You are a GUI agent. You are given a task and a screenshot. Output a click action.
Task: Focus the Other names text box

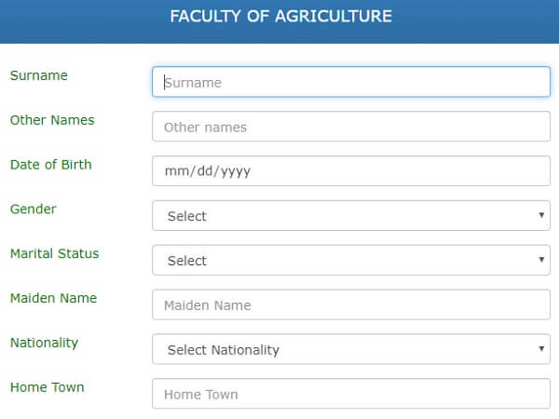pos(351,127)
